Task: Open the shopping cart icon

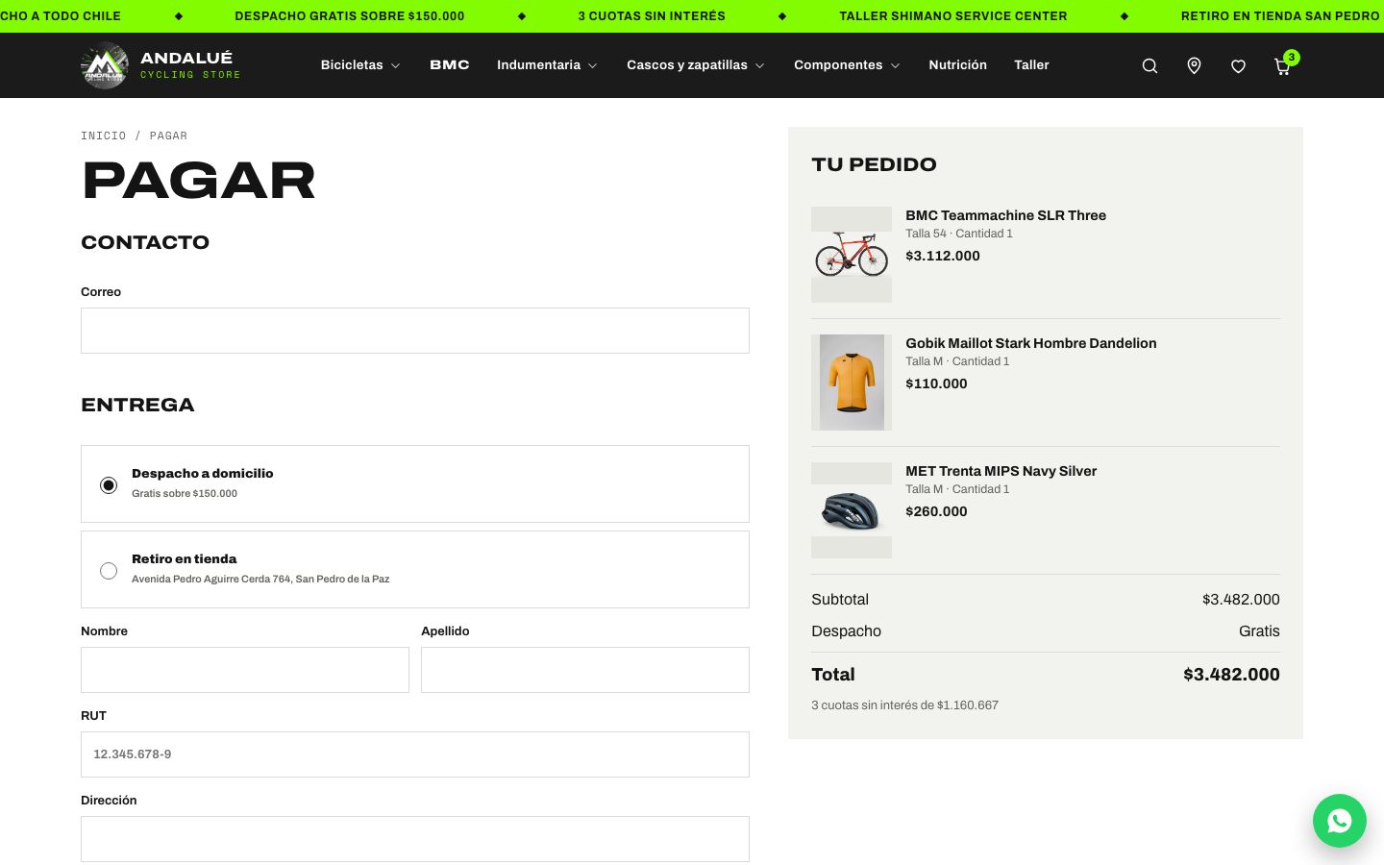Action: click(x=1282, y=65)
